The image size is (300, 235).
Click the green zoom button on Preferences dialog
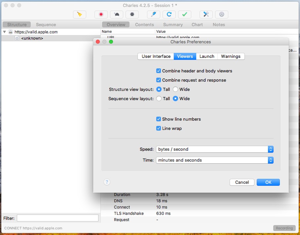(x=111, y=42)
